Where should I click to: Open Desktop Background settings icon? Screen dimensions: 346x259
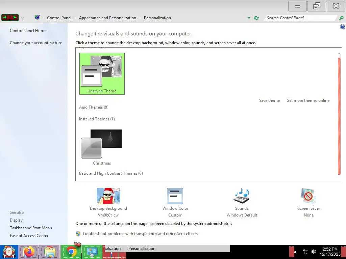(108, 196)
